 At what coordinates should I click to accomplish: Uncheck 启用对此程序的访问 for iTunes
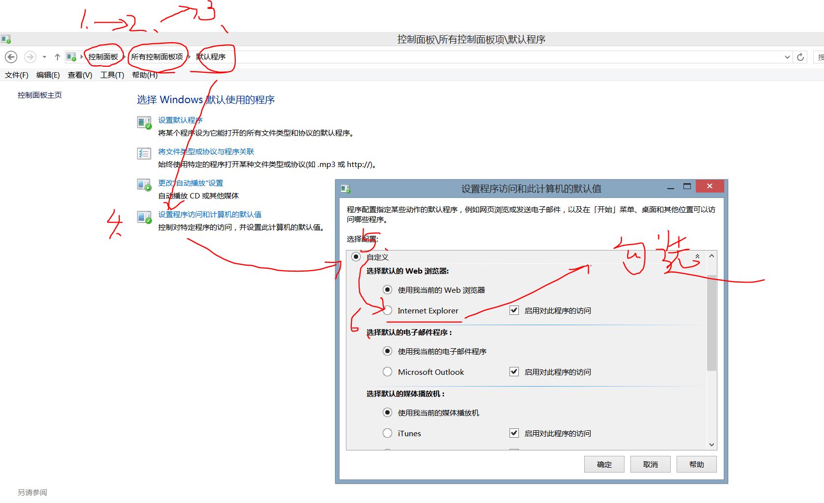point(514,433)
